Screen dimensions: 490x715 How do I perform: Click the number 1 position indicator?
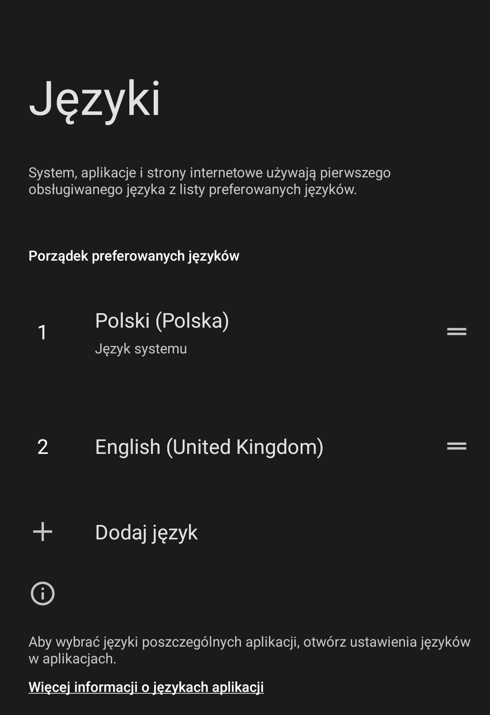[x=42, y=333]
